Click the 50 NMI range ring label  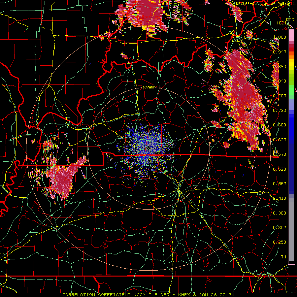pos(148,87)
